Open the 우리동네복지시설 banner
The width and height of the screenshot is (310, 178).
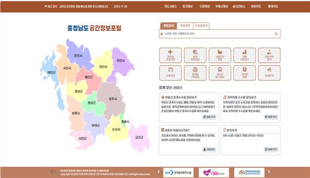click(178, 173)
